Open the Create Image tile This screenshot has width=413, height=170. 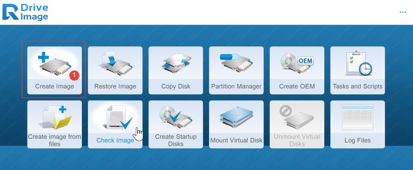[x=54, y=70]
